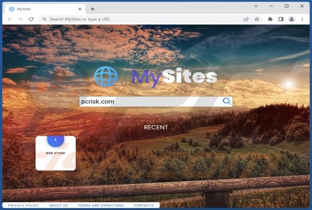Click the share page icon
The height and width of the screenshot is (210, 312).
pyautogui.click(x=246, y=19)
